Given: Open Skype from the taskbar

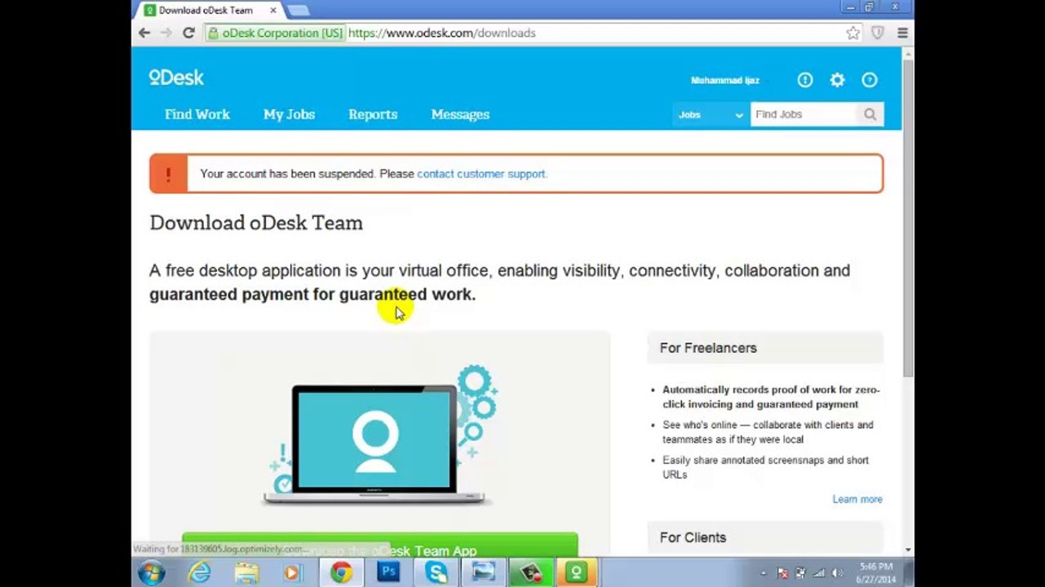Looking at the screenshot, I should [x=436, y=573].
